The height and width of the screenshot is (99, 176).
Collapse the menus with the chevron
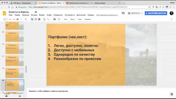click(172, 19)
